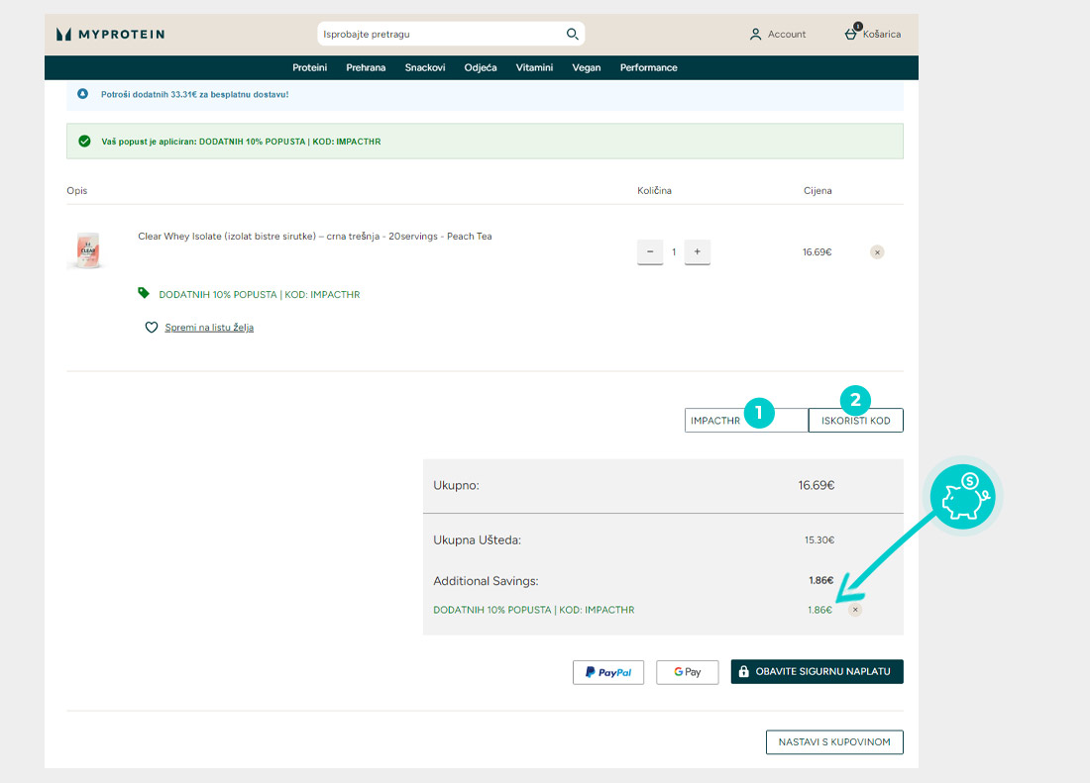
Task: Click the Spremi na listu želja link
Action: pos(209,328)
